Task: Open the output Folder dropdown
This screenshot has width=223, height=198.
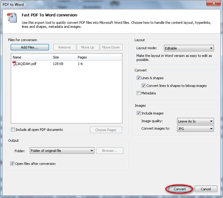Action: [62, 151]
